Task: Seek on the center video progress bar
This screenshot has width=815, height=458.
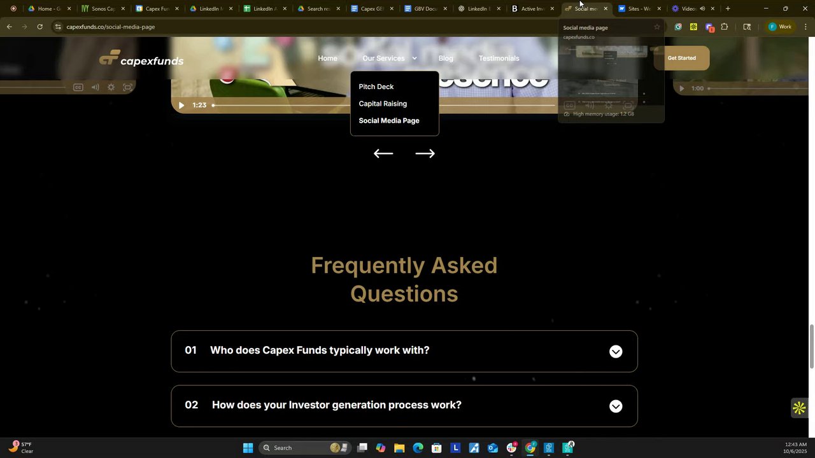Action: point(384,105)
